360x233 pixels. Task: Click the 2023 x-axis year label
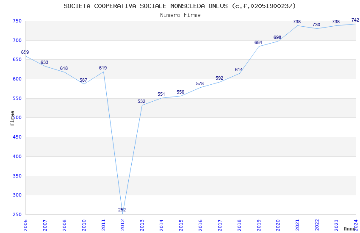tap(337, 225)
